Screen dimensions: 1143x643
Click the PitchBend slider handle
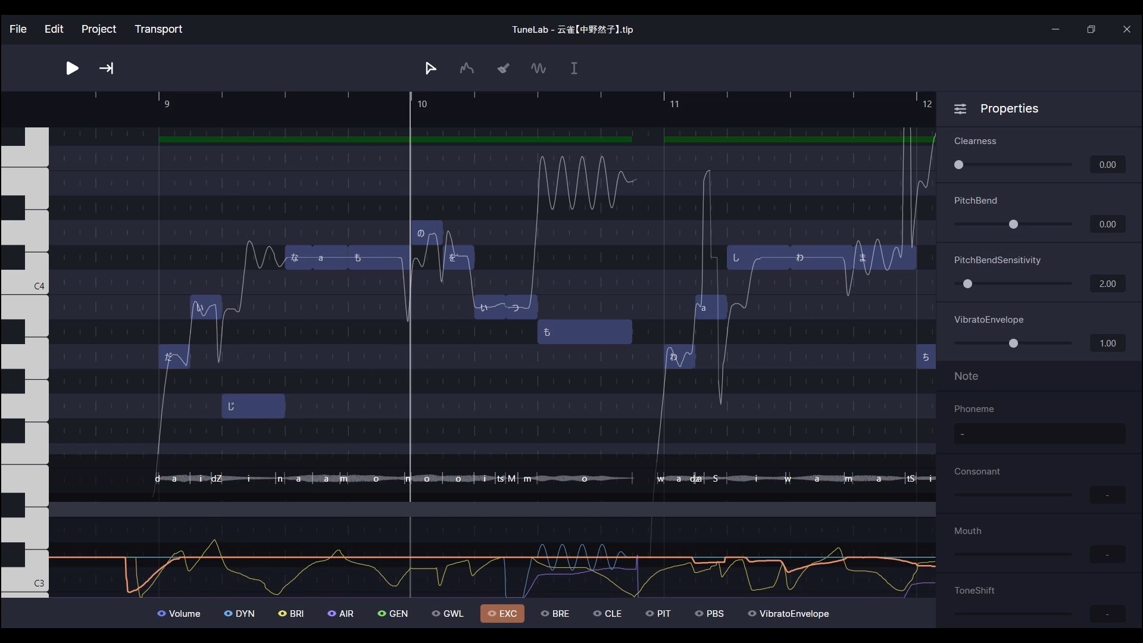coord(1013,224)
